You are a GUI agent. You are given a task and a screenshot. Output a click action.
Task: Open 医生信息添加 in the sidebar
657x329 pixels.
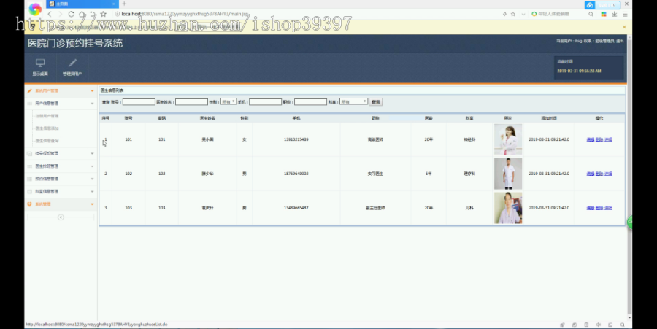[47, 128]
